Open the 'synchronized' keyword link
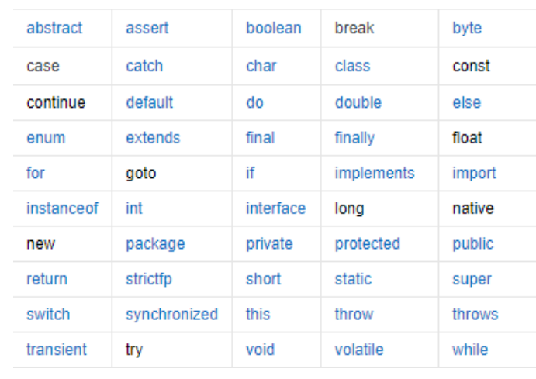The height and width of the screenshot is (379, 536). coord(171,315)
